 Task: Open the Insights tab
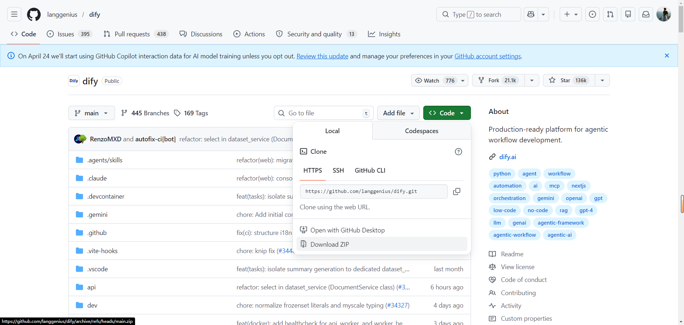[x=384, y=34]
